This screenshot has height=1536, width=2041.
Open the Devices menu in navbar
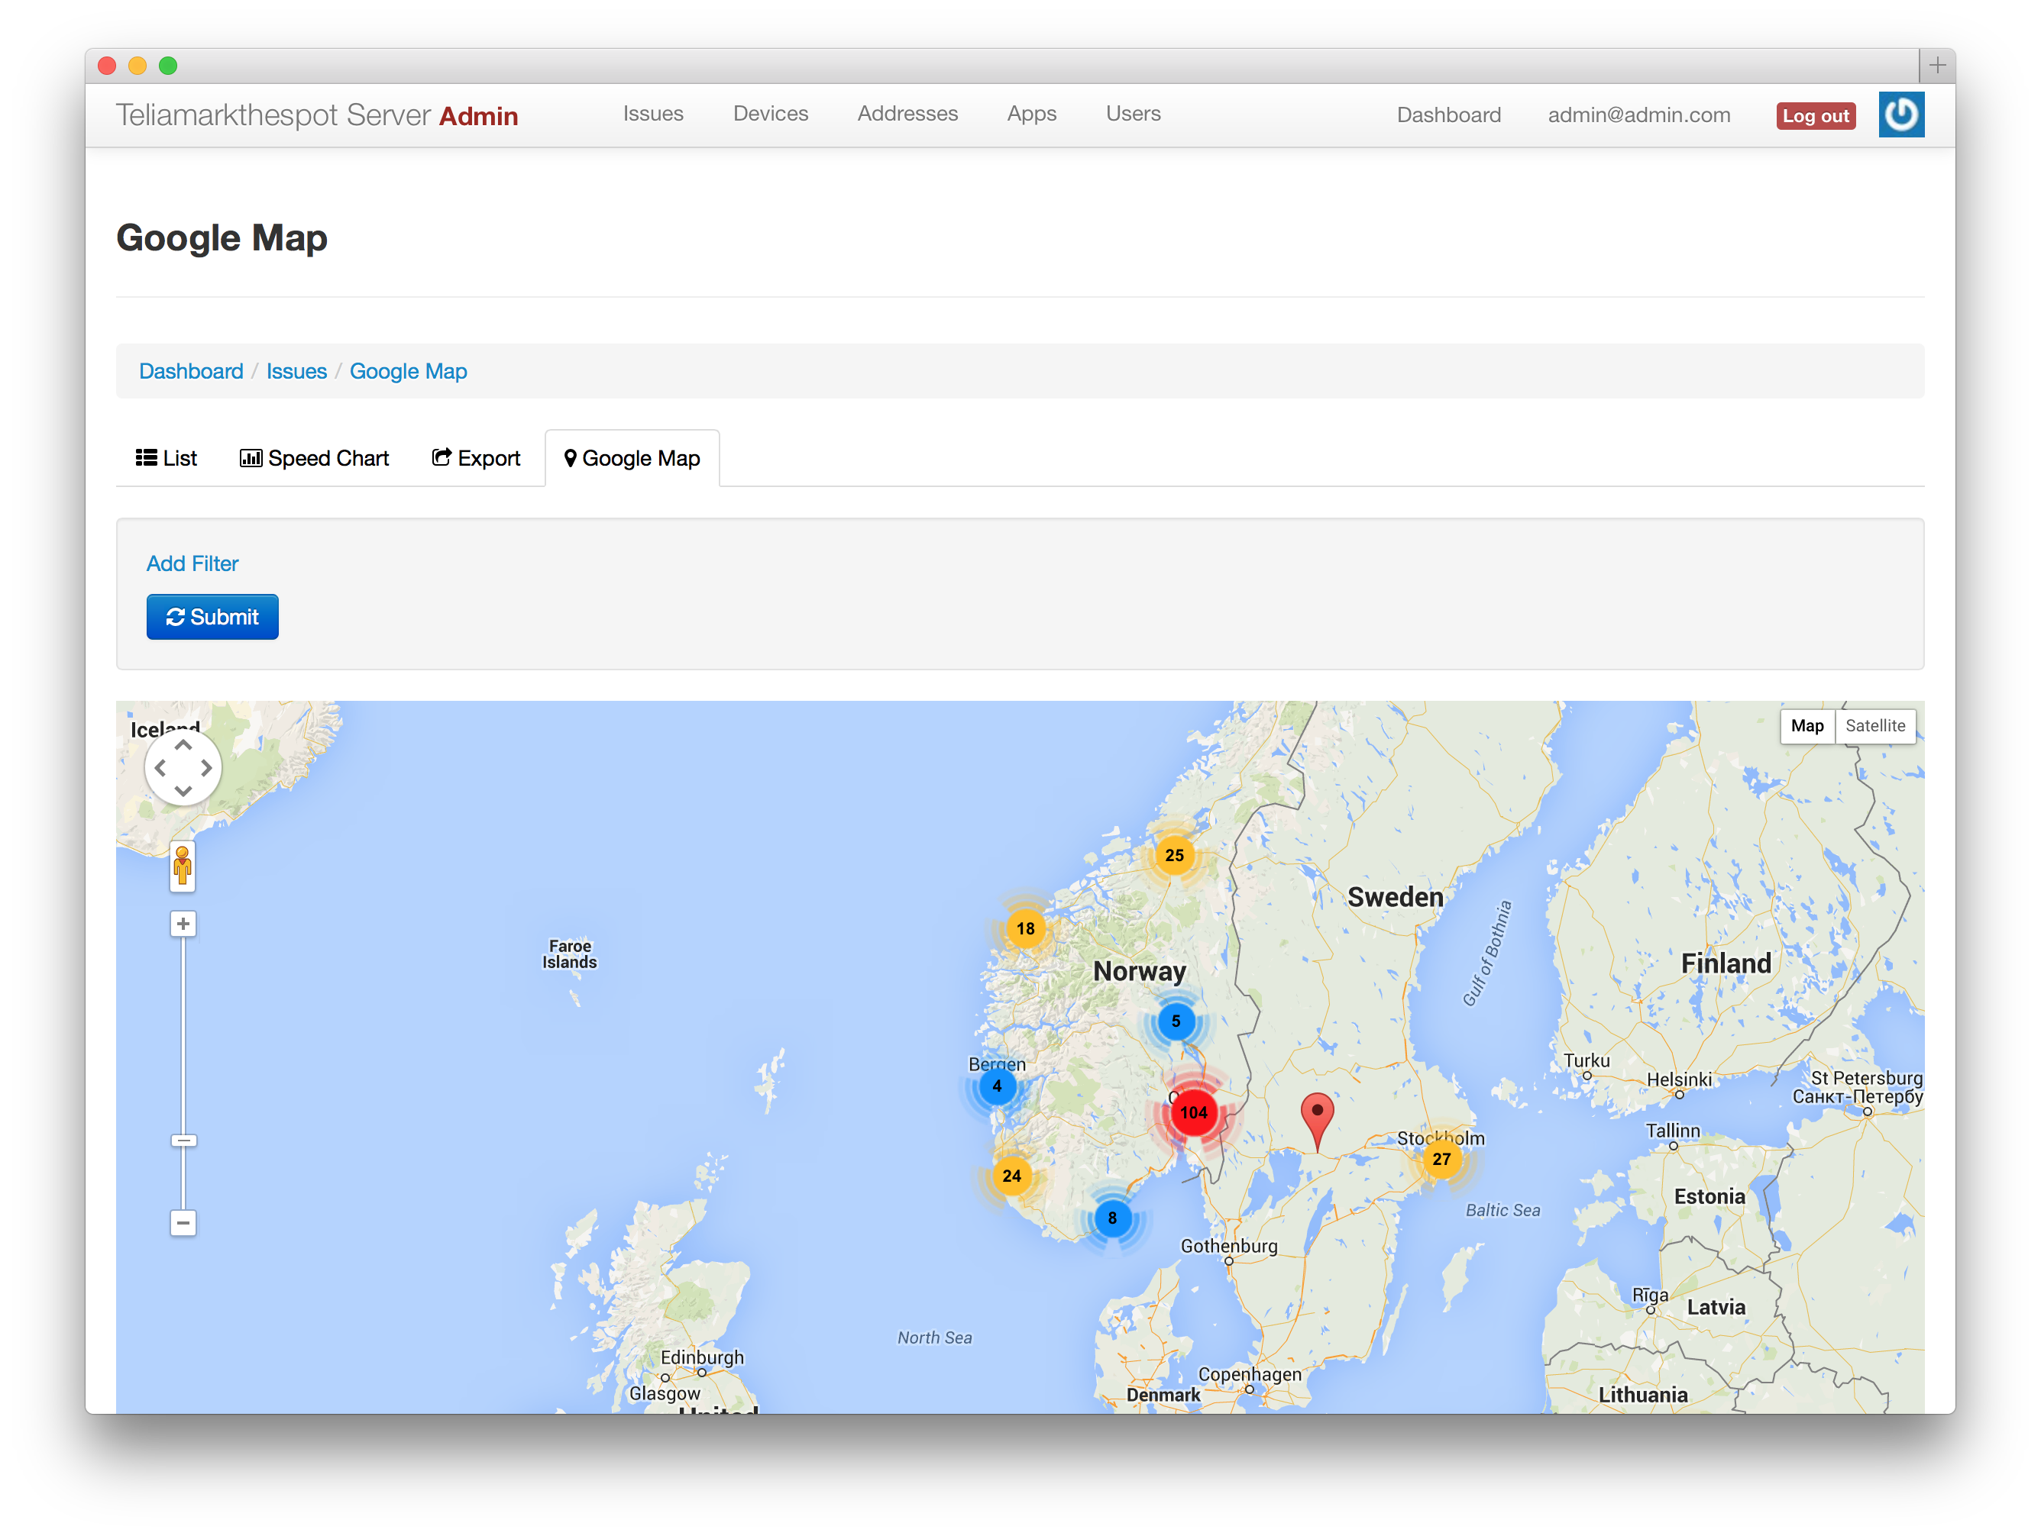769,114
